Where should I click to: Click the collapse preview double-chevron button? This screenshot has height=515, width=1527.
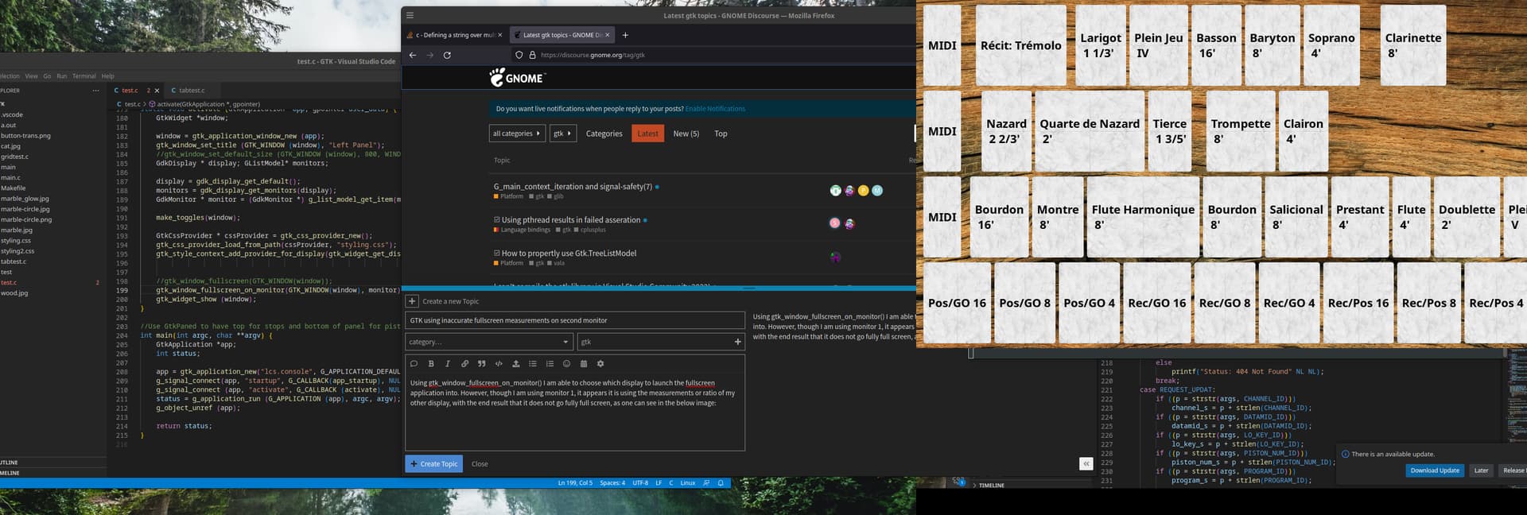pos(1086,463)
